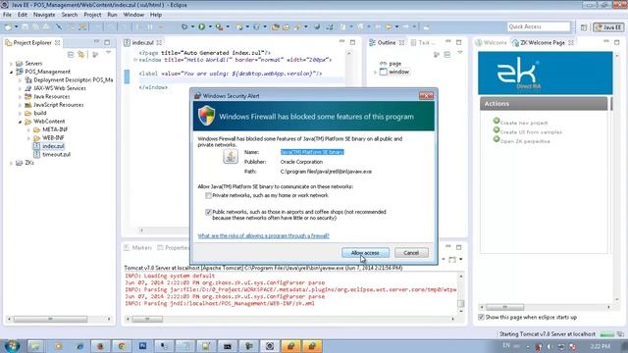Minimize the Project Explorer panel
The image size is (628, 353).
(96, 42)
